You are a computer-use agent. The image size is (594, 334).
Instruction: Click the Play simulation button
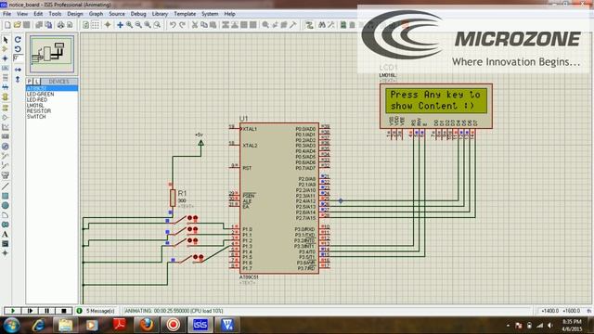tap(12, 311)
